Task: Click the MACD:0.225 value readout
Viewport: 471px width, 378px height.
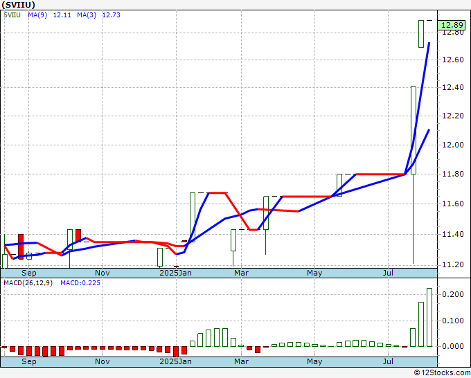Action: (x=80, y=283)
